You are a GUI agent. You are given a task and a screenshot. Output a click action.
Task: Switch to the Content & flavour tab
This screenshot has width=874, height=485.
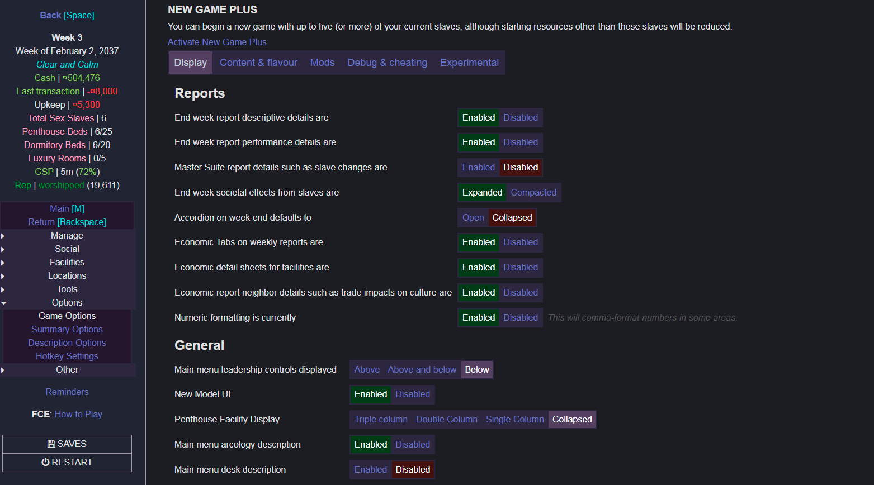(258, 63)
